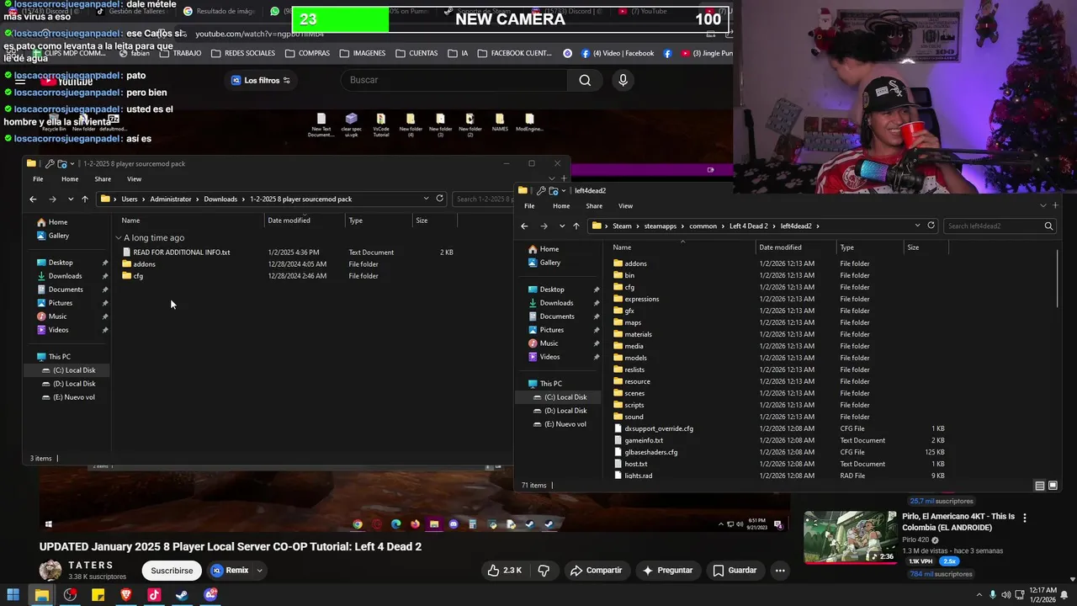Open File Explorer from taskbar

point(41,595)
